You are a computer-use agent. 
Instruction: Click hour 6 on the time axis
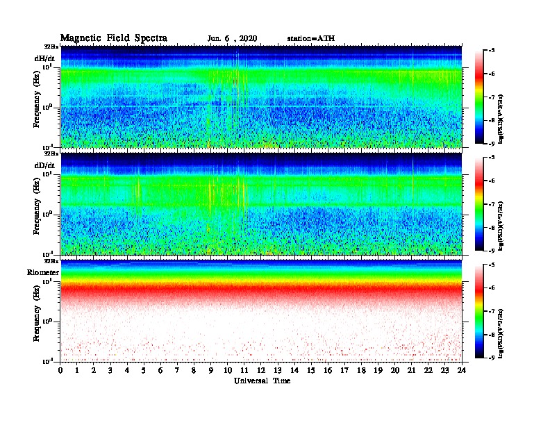click(160, 371)
